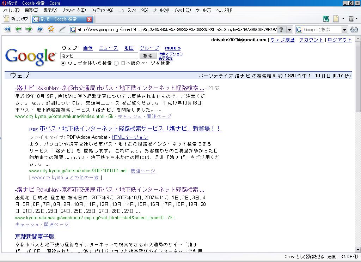
Task: Open the 地図 link
Action: [x=129, y=48]
